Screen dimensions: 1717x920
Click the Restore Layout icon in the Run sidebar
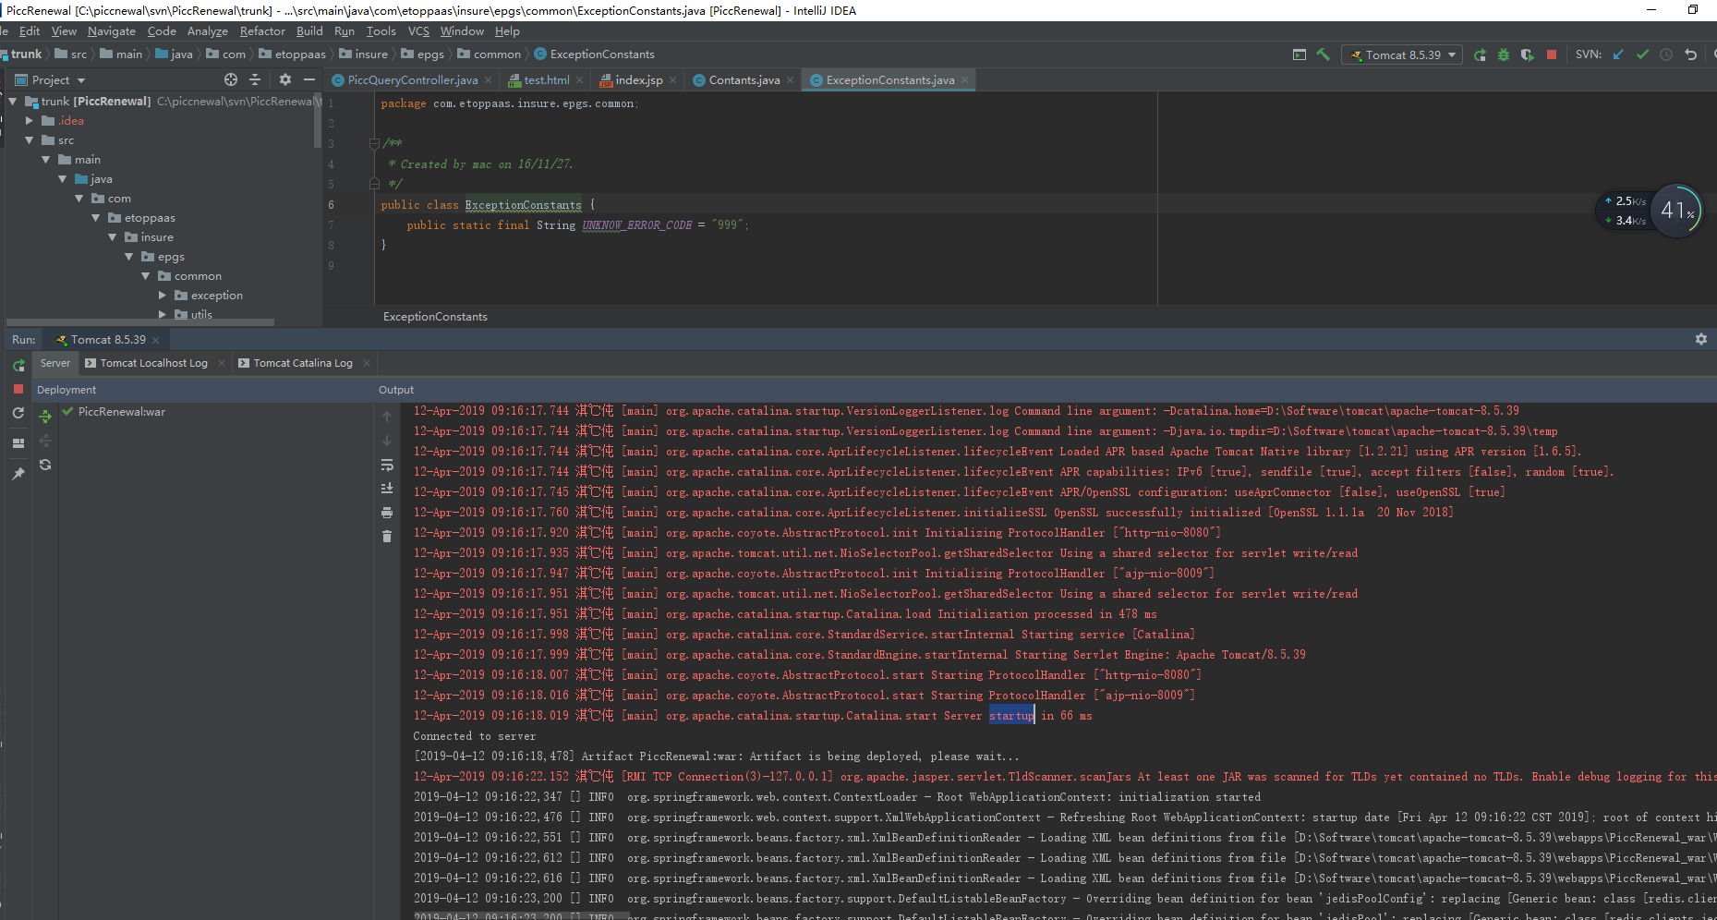(x=18, y=443)
